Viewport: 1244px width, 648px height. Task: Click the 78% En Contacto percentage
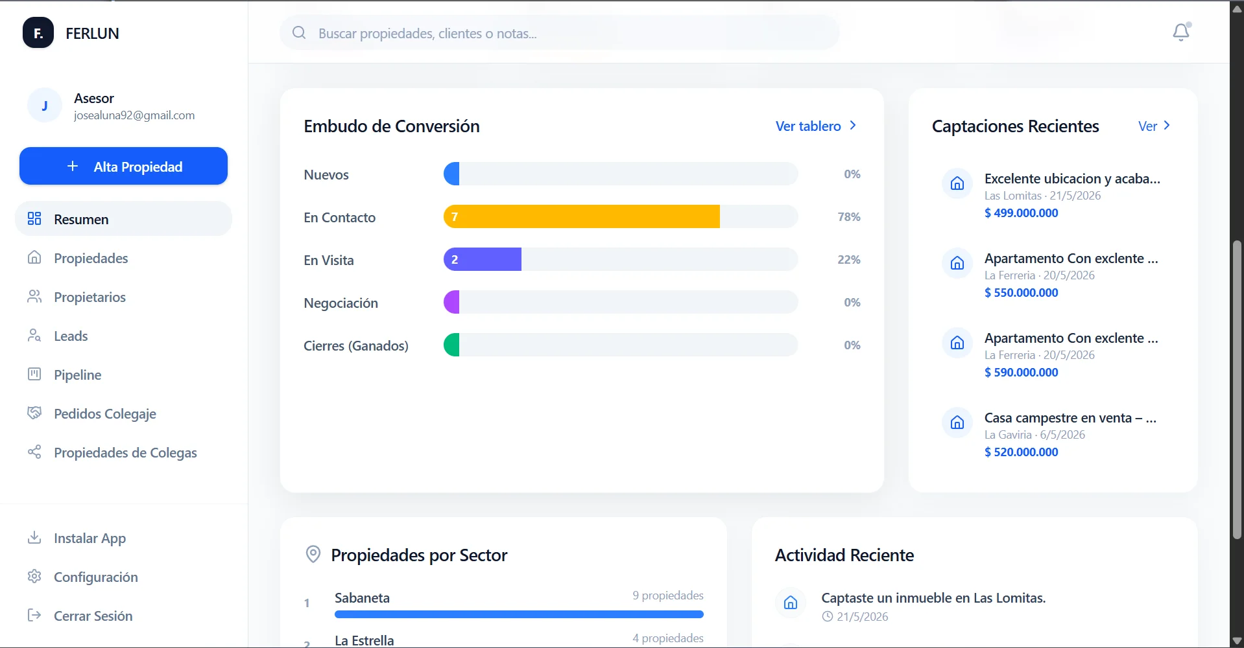pos(848,216)
